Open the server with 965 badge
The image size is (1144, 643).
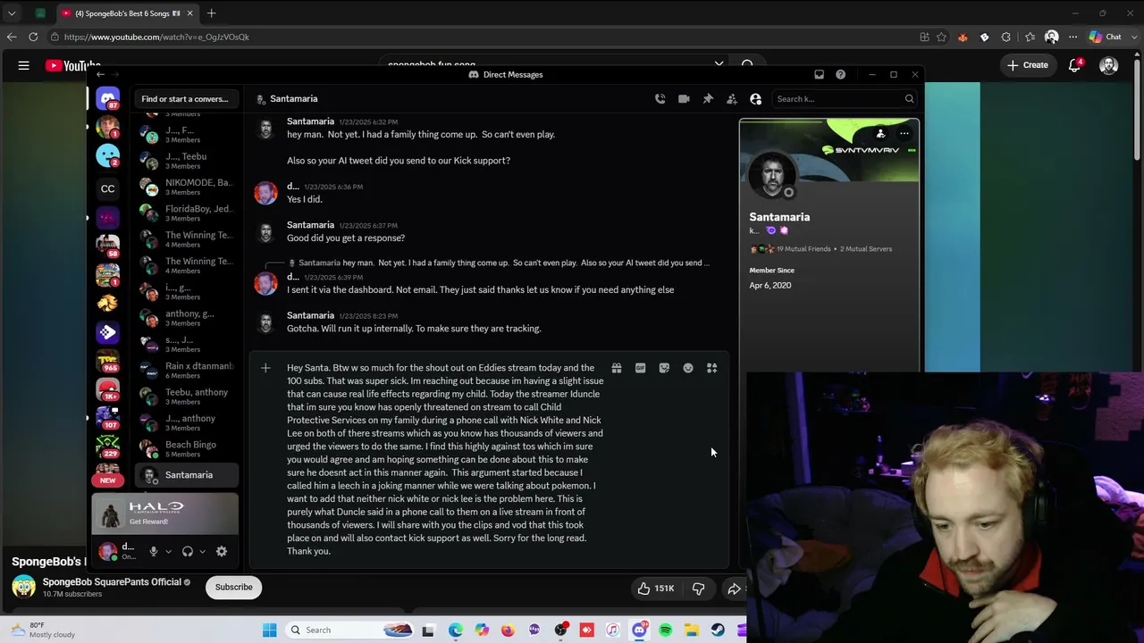(x=107, y=363)
